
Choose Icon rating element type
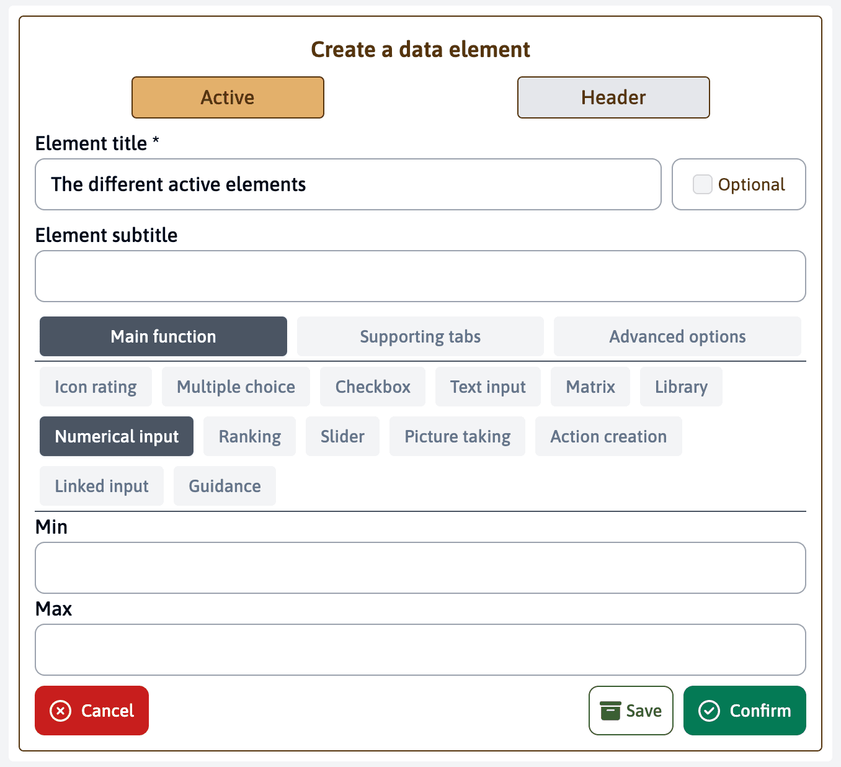click(96, 387)
